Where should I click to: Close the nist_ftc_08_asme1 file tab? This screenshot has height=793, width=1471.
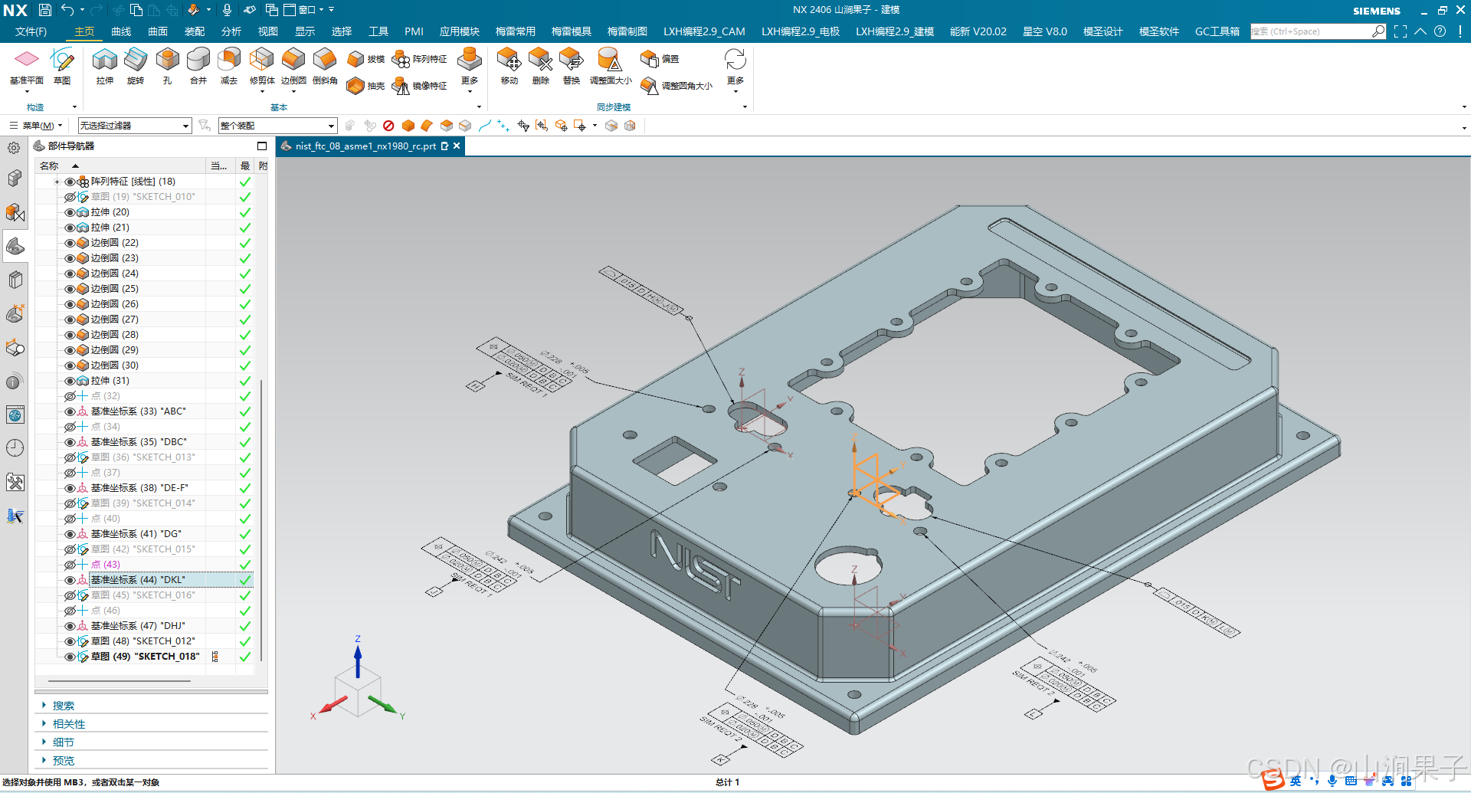click(457, 146)
